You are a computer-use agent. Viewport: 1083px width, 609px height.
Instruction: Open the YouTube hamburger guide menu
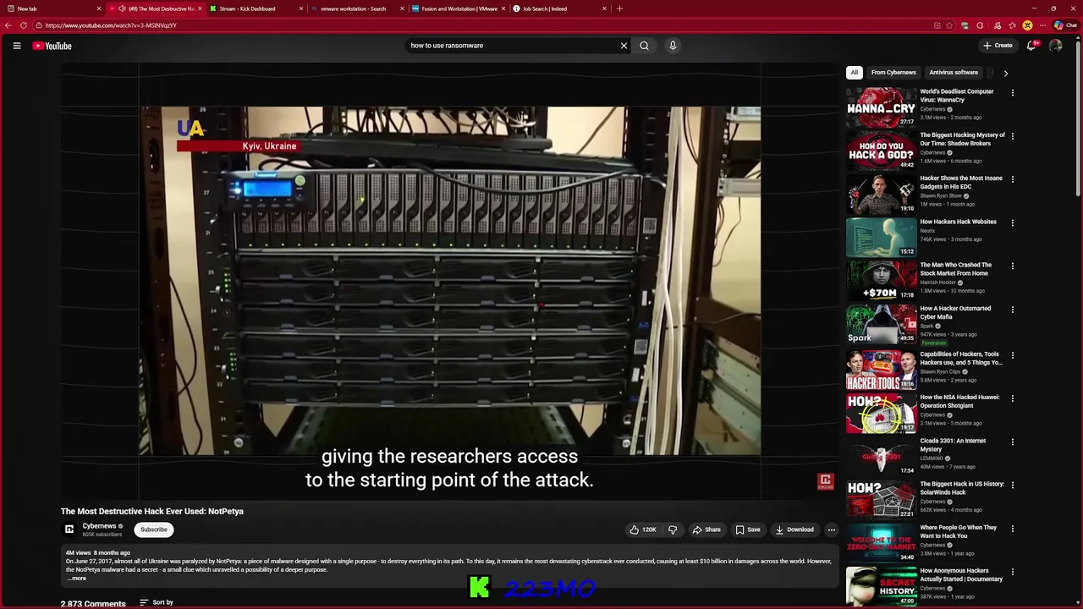coord(17,46)
